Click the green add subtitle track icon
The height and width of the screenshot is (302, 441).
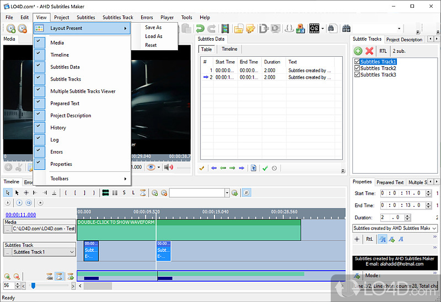click(358, 51)
